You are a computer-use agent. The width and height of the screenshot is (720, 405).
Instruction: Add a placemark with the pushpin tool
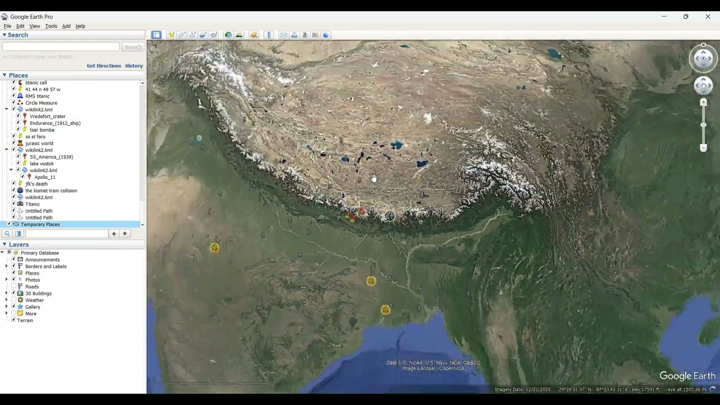coord(171,35)
